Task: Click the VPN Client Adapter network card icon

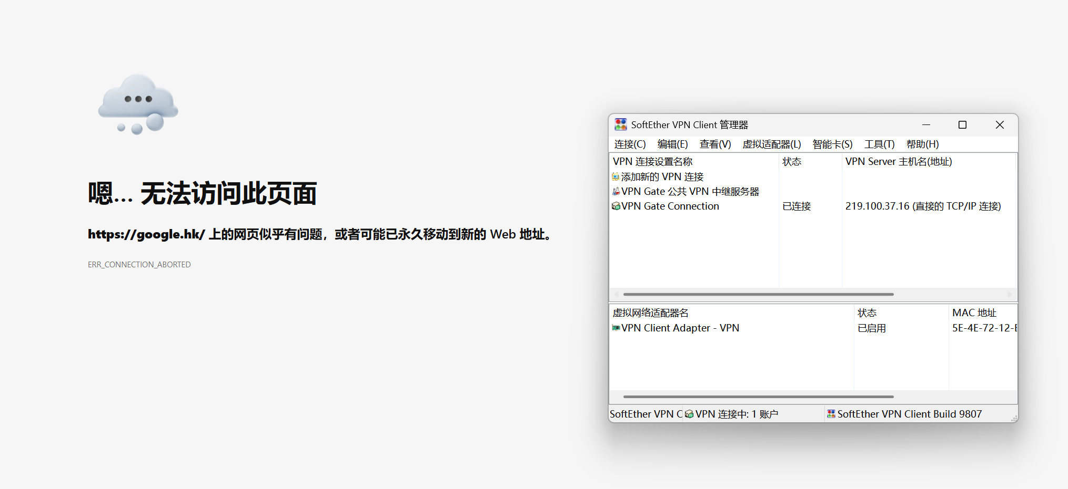Action: [616, 328]
